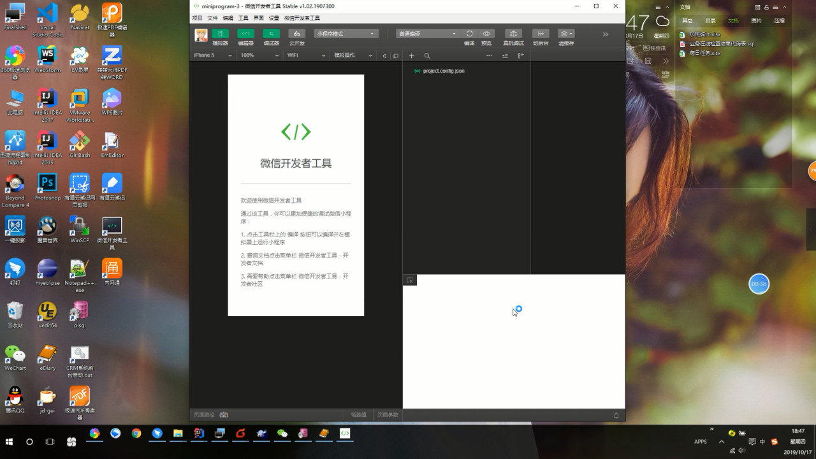Click 场景值 in the status bar

click(x=359, y=415)
